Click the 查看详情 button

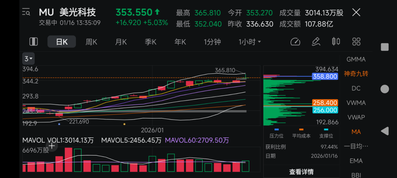coord(301,172)
